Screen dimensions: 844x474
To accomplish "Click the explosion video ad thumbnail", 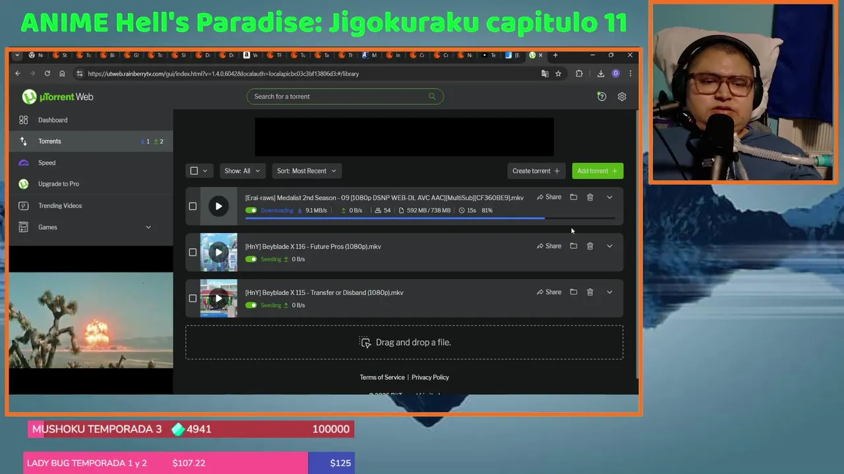I will tap(91, 320).
